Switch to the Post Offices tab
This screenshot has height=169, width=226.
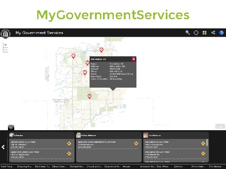coord(163,166)
